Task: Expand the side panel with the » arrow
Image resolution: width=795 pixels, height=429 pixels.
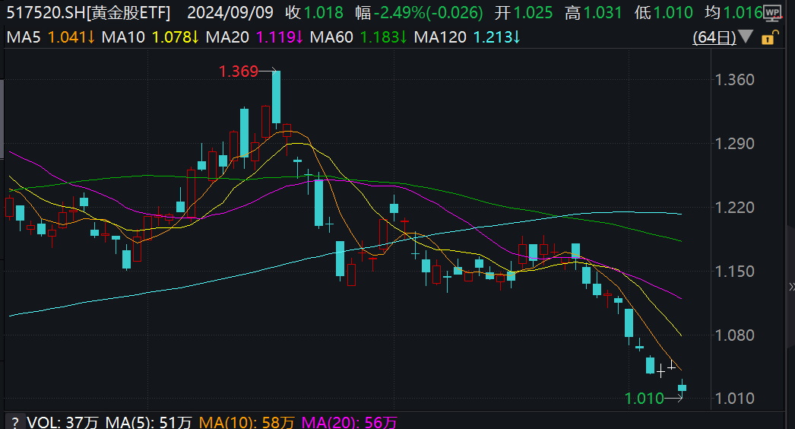Action: click(791, 287)
